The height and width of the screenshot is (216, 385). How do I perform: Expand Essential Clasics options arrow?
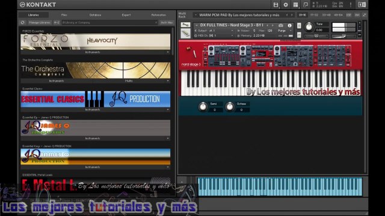[168, 109]
